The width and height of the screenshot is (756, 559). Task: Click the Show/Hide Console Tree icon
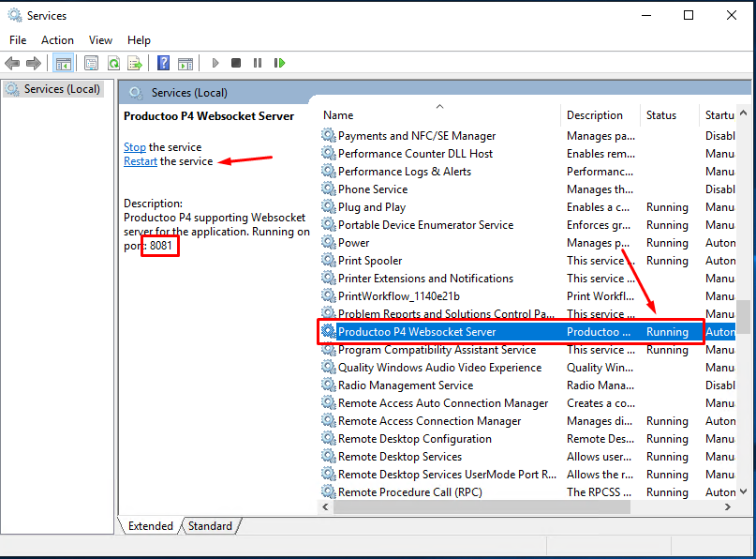64,63
